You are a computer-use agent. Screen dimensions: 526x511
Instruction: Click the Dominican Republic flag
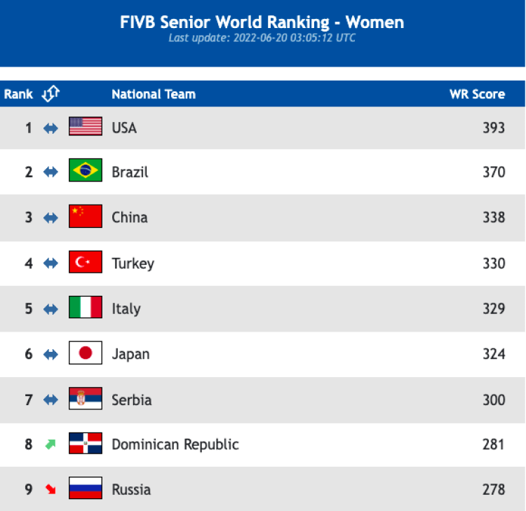click(x=86, y=443)
